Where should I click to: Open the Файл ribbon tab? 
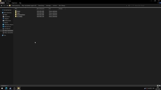(x=2, y=3)
